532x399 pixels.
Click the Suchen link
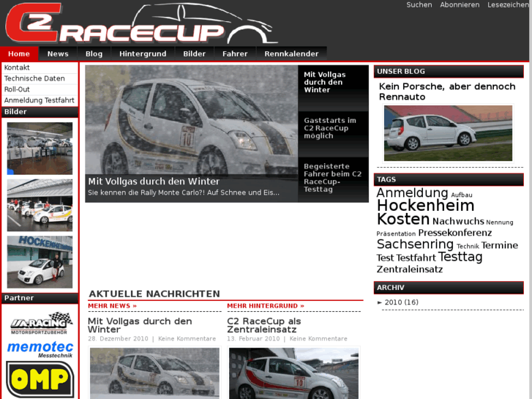pyautogui.click(x=419, y=4)
